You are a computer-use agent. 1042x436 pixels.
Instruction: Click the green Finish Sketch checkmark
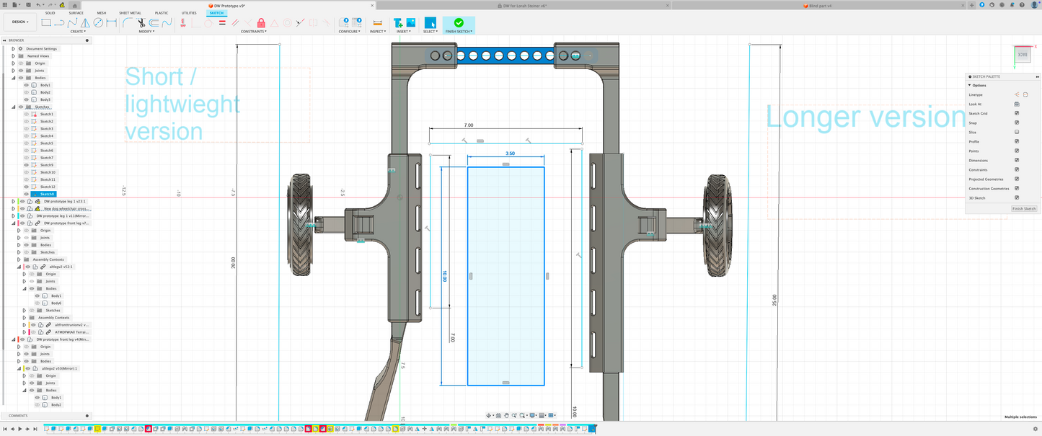(459, 22)
